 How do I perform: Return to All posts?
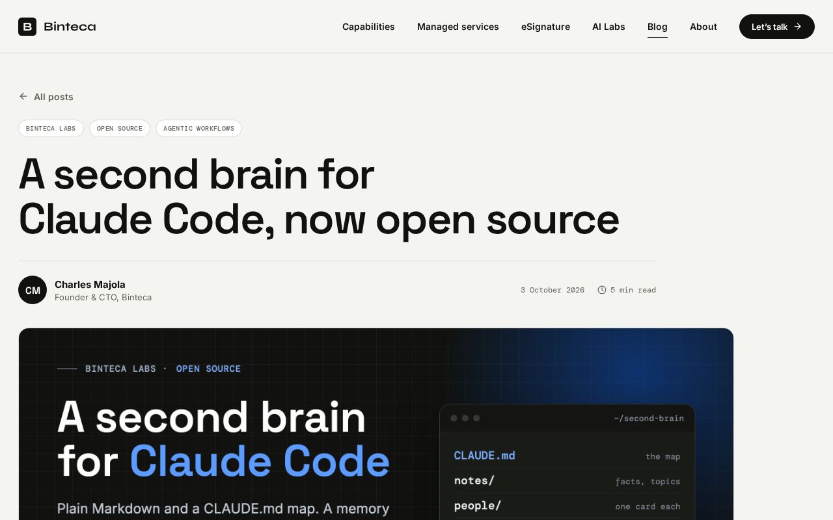pyautogui.click(x=46, y=97)
